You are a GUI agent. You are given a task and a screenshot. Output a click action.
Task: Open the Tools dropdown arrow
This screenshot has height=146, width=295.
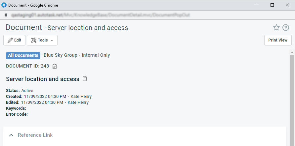[52, 41]
